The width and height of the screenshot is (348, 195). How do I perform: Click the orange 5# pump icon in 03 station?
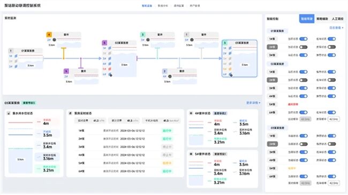[230, 69]
